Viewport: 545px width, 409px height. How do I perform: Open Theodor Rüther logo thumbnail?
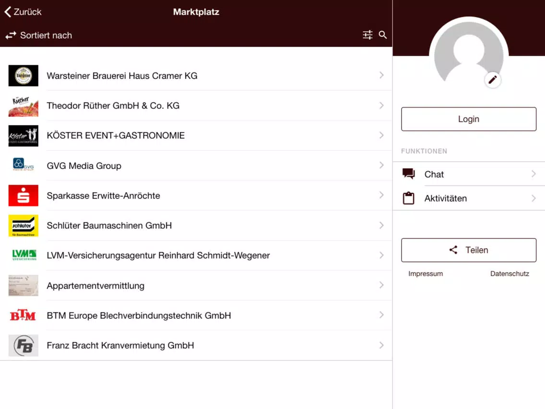(24, 106)
